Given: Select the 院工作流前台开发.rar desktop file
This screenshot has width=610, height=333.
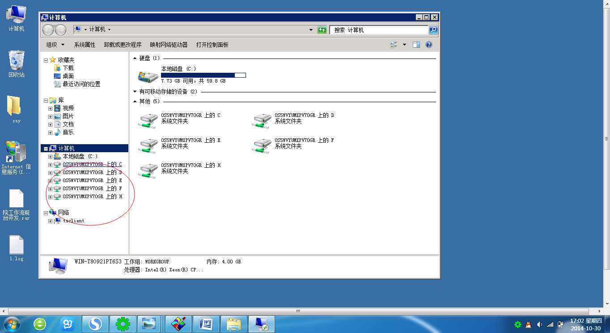Looking at the screenshot, I should coord(16,205).
